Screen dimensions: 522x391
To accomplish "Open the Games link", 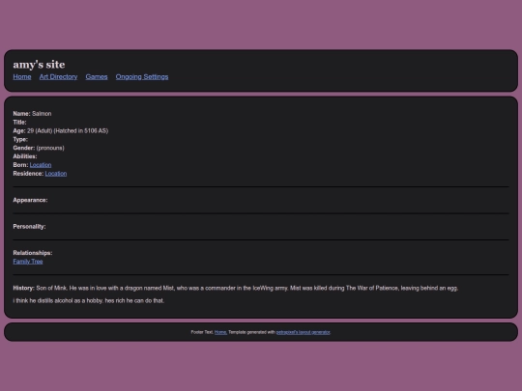I will click(97, 77).
